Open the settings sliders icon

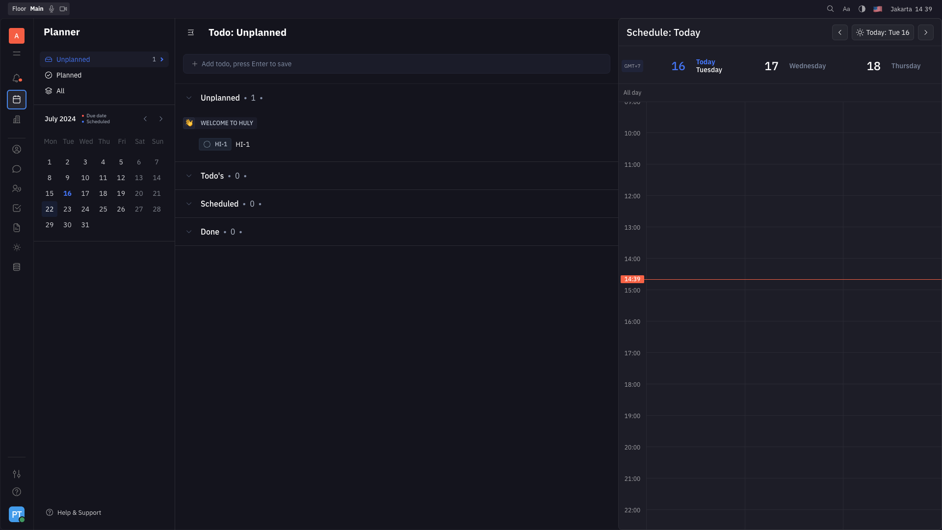17,474
